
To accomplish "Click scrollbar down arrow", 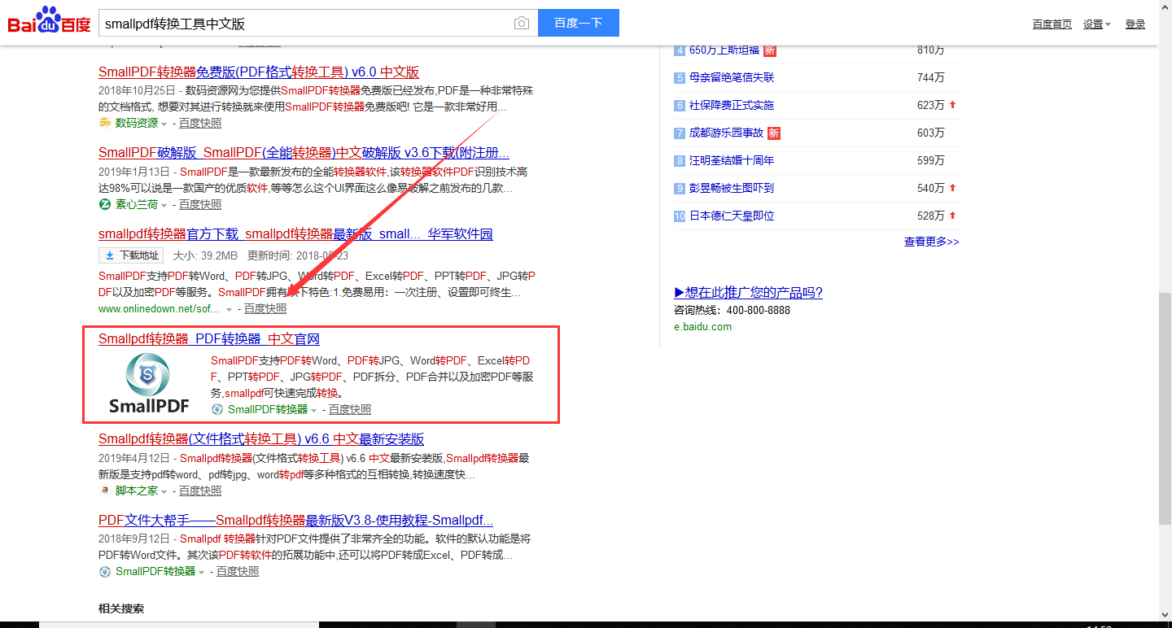I will [x=1165, y=616].
